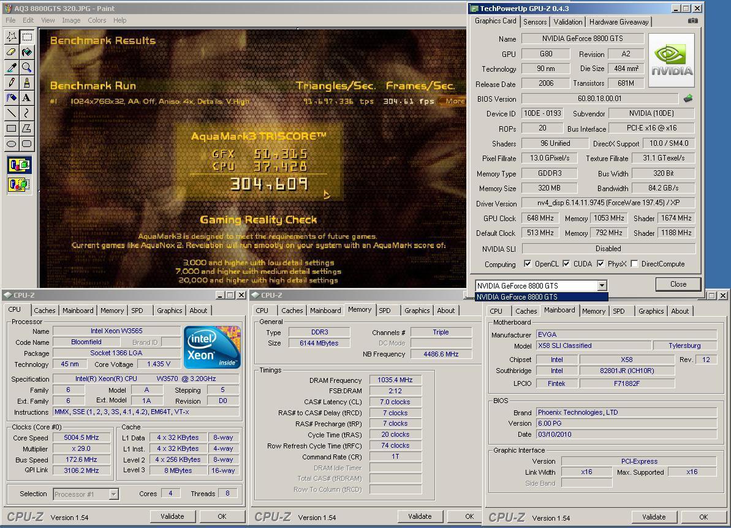731x528 pixels.
Task: Toggle the OpenCL checkbox in GPU-Z
Action: [528, 264]
